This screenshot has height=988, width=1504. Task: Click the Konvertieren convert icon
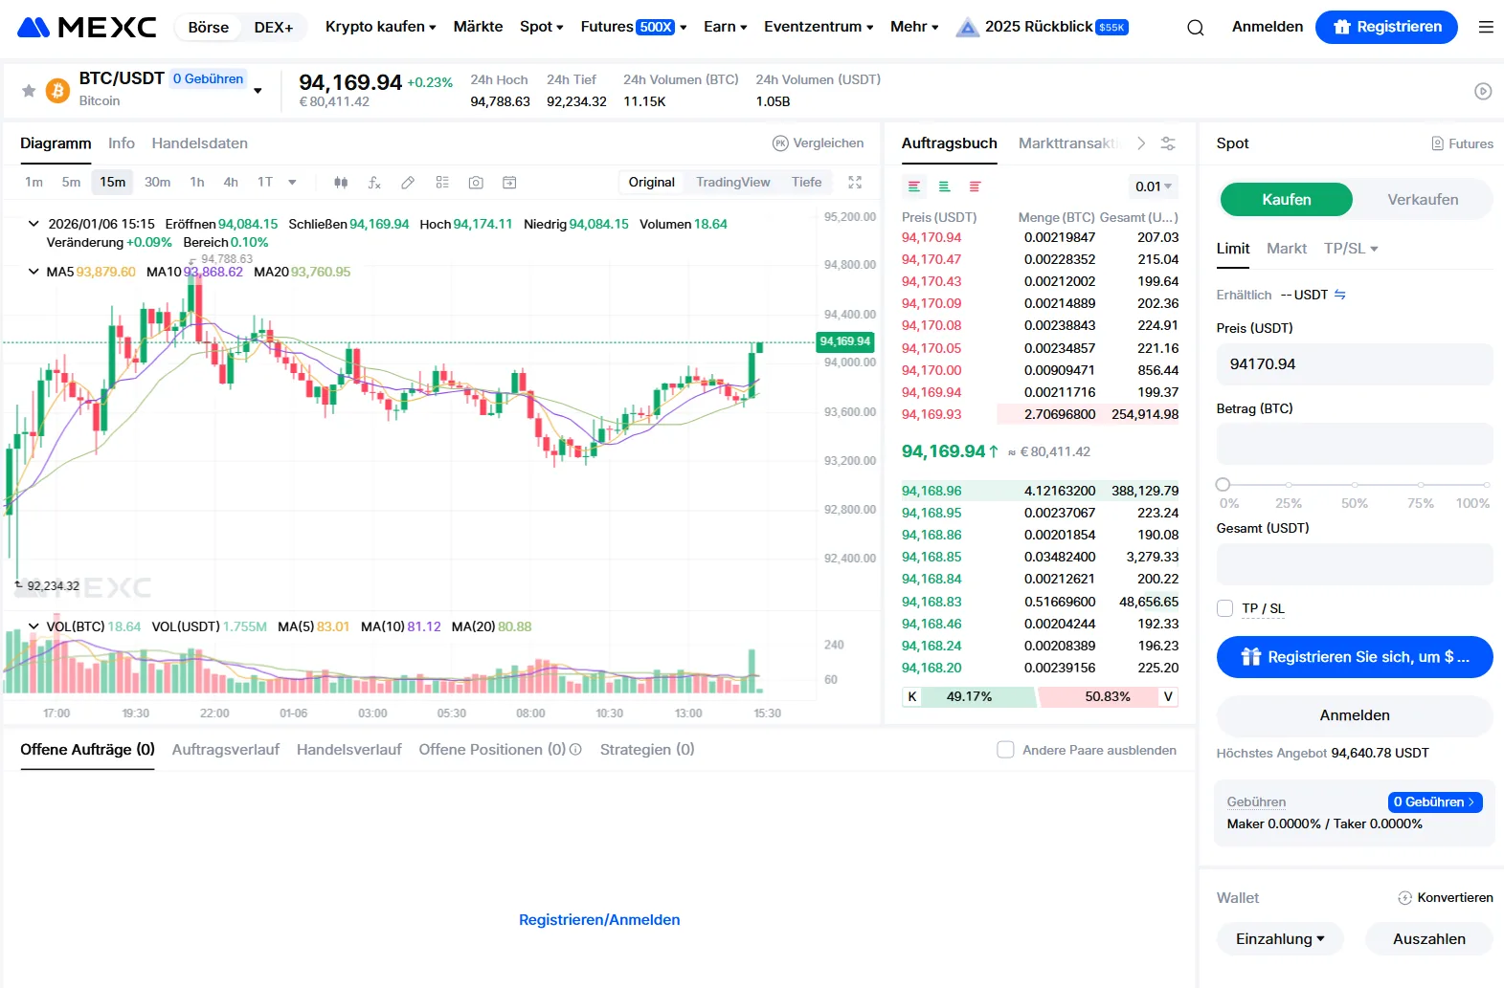1405,898
